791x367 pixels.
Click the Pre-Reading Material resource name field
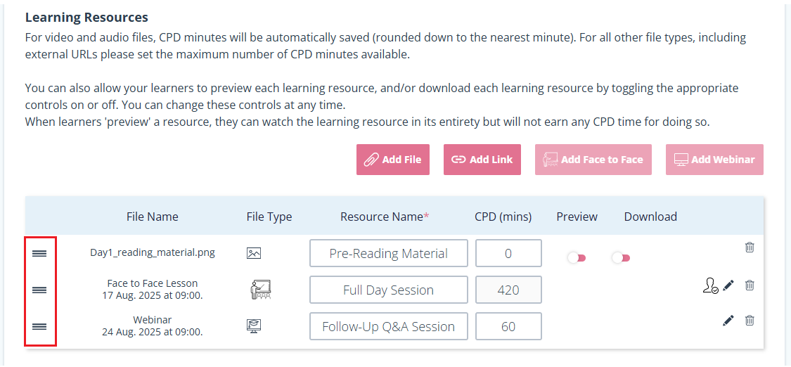click(388, 253)
